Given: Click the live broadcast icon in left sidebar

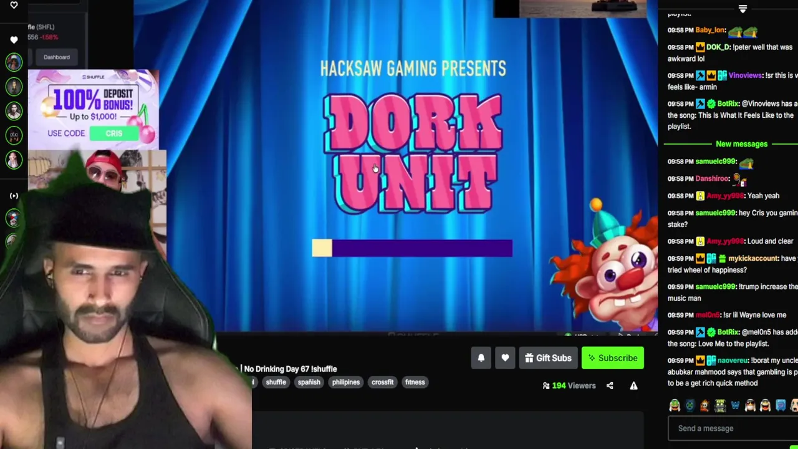Looking at the screenshot, I should 14,196.
